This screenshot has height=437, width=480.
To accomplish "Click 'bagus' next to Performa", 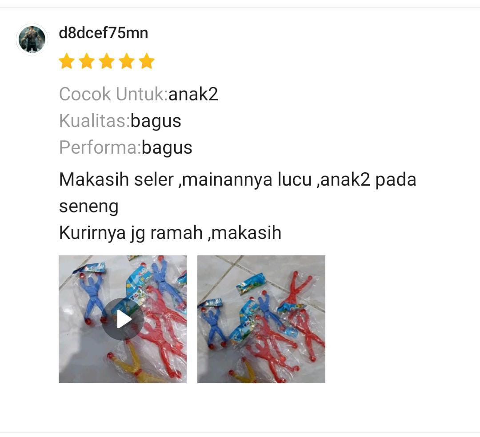I will click(x=167, y=148).
